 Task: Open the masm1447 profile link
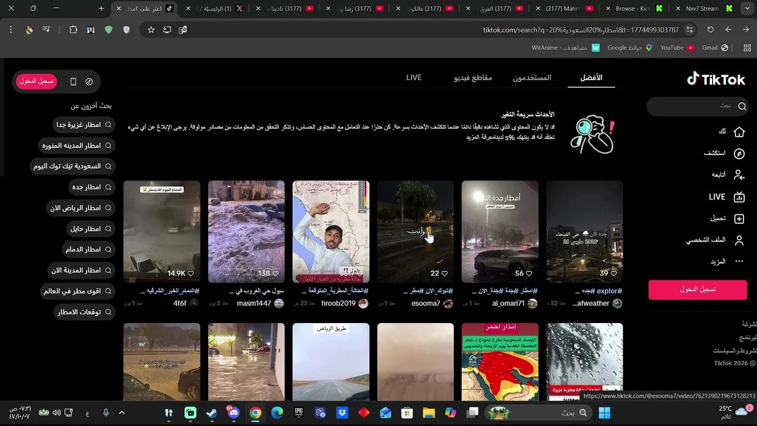coord(254,304)
